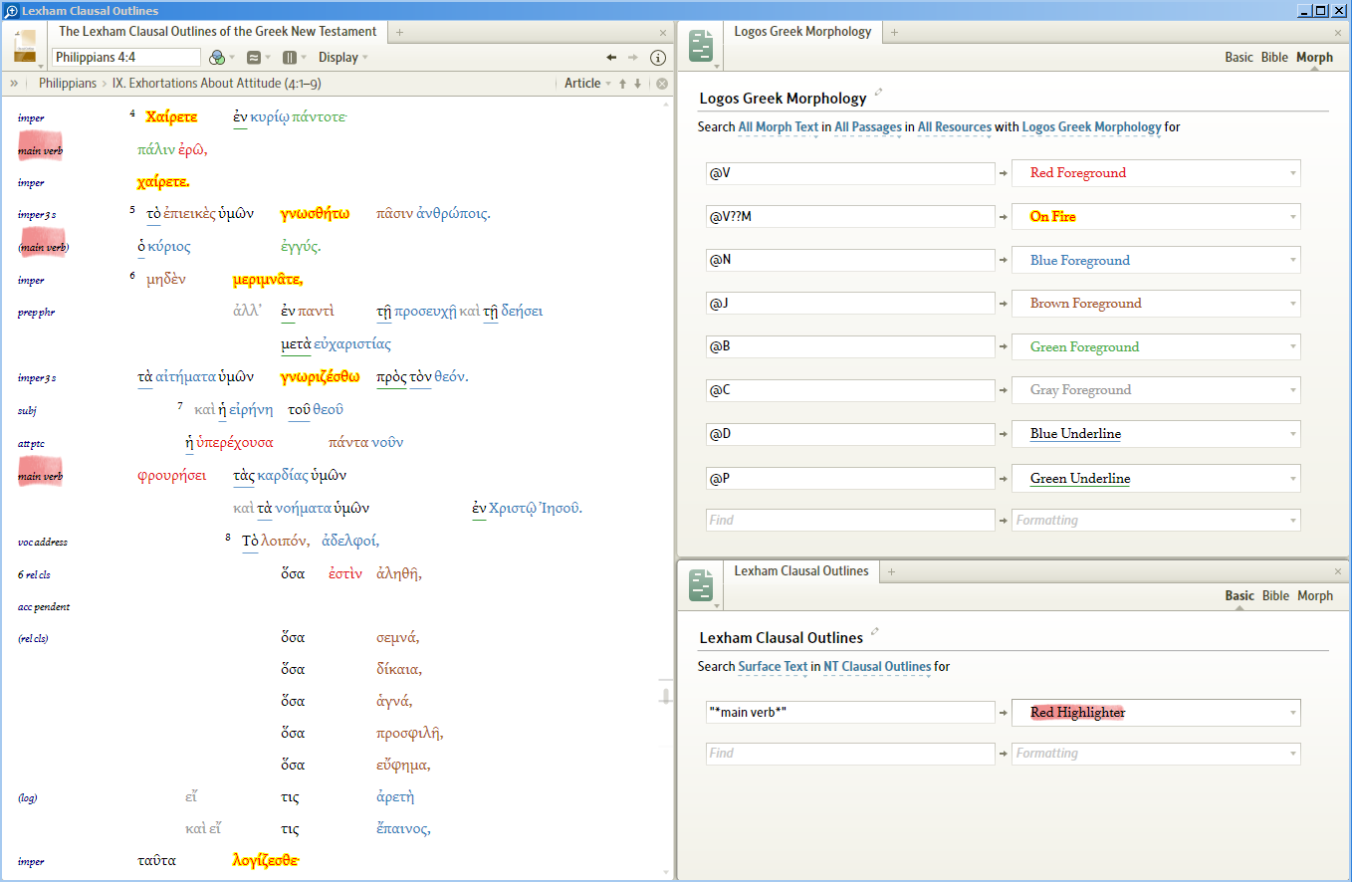Jump to the next article with down arrow
The width and height of the screenshot is (1352, 882).
pos(638,84)
